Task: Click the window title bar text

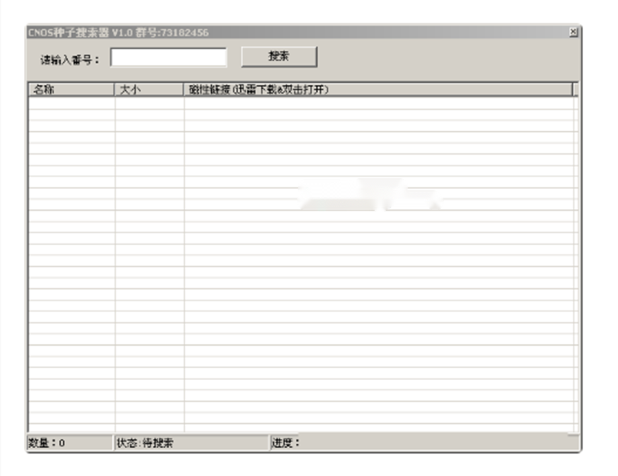Action: tap(118, 32)
